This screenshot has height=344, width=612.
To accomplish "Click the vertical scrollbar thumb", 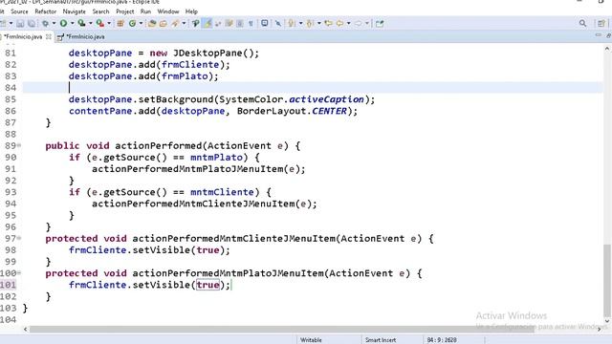I will coord(607,280).
